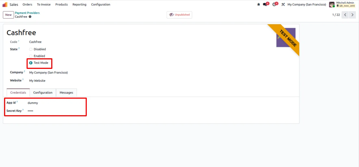Click the Mitchell Admin user name
This screenshot has width=359, height=167.
(x=345, y=3)
